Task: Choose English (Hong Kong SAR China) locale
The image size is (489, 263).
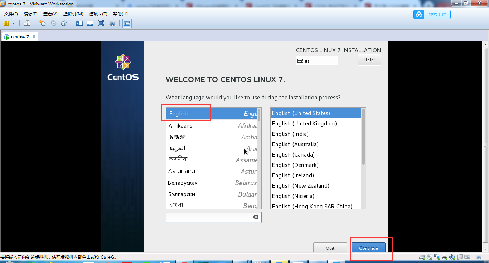Action: (x=316, y=205)
